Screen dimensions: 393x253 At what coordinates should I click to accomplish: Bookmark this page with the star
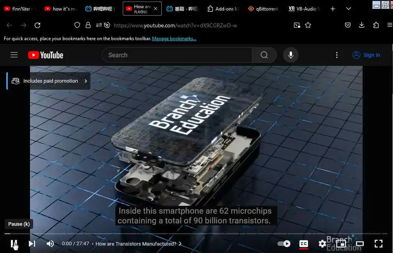(308, 25)
